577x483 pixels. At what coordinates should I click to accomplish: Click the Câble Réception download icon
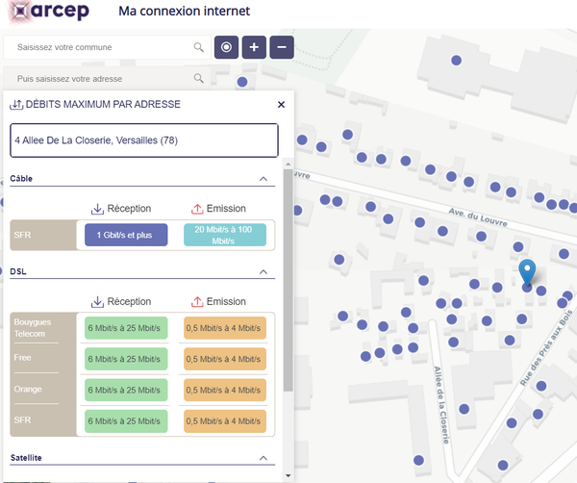pos(97,209)
